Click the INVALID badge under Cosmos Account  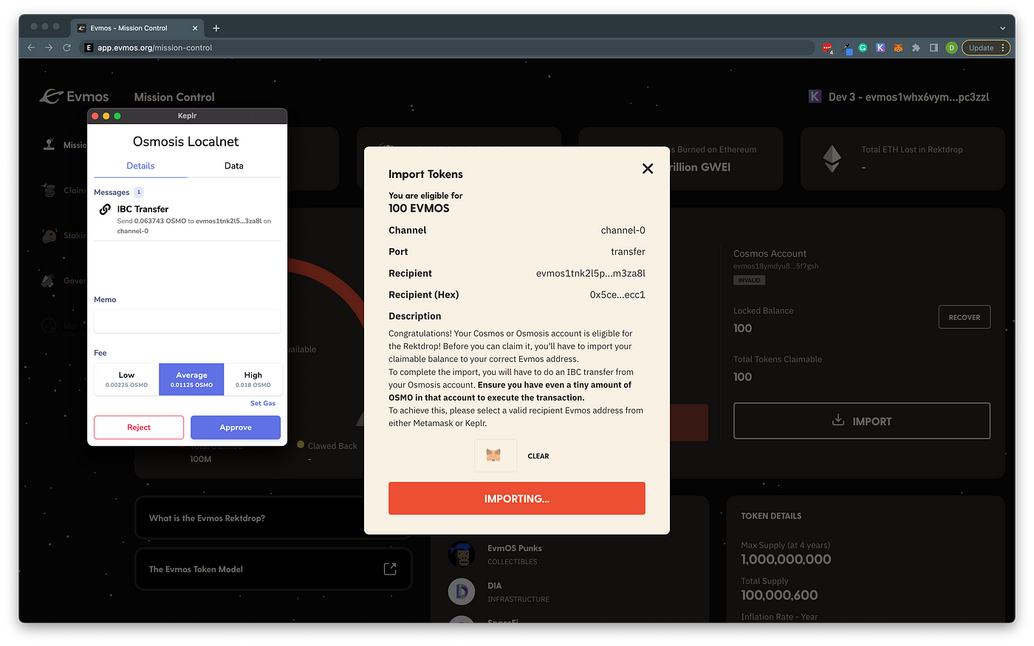[749, 281]
